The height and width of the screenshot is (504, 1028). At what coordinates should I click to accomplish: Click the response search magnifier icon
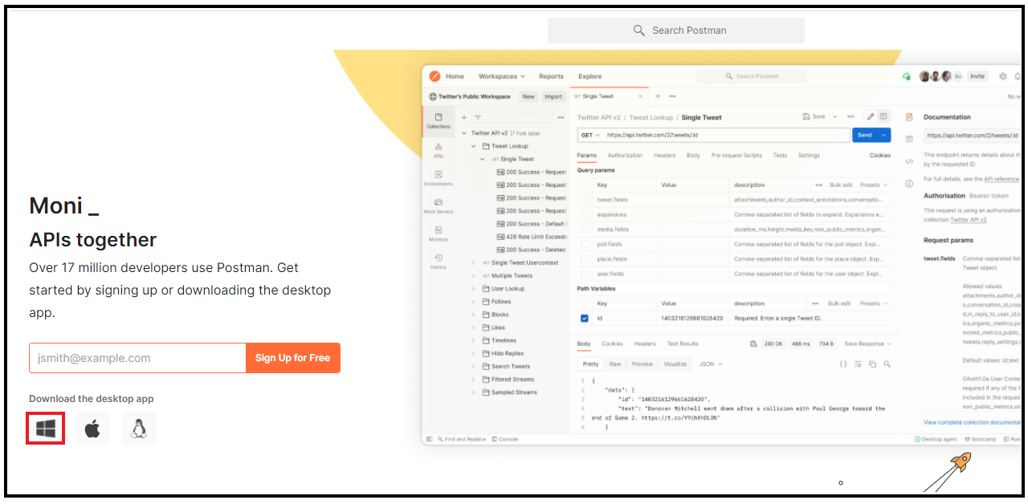(887, 364)
